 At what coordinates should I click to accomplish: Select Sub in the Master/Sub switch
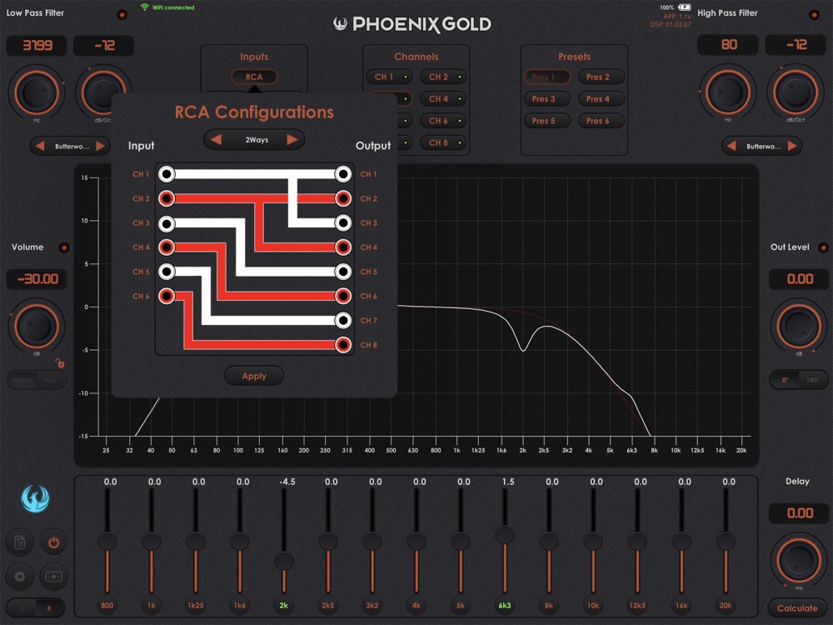(x=51, y=380)
